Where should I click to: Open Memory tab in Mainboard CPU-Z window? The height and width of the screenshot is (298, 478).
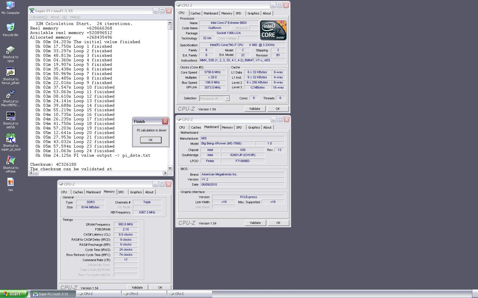point(227,128)
